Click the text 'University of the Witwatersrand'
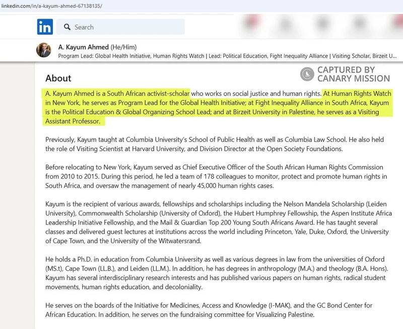Screen dimensions: 403x329 pos(155,241)
